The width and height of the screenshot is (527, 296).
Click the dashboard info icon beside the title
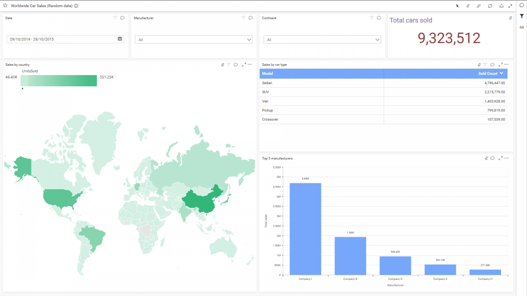coord(76,6)
